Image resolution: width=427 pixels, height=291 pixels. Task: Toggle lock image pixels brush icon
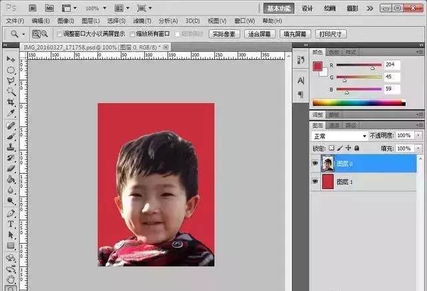pyautogui.click(x=340, y=148)
